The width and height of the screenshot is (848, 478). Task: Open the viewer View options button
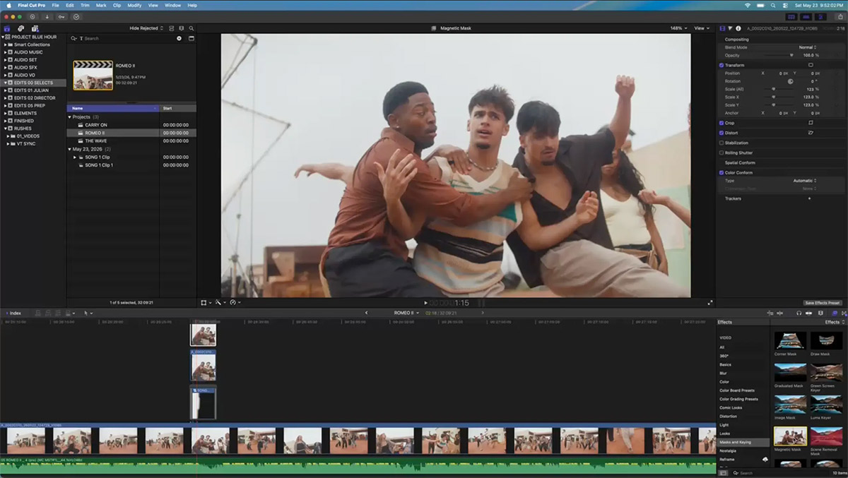[701, 28]
